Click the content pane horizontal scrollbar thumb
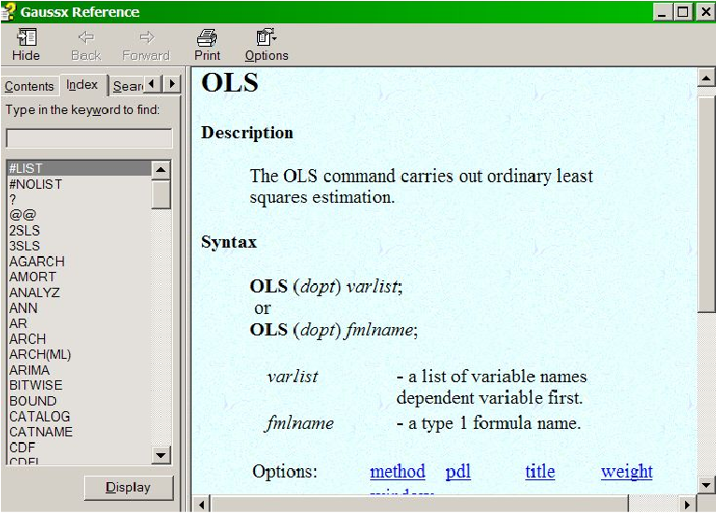Image resolution: width=716 pixels, height=513 pixels. [x=420, y=505]
